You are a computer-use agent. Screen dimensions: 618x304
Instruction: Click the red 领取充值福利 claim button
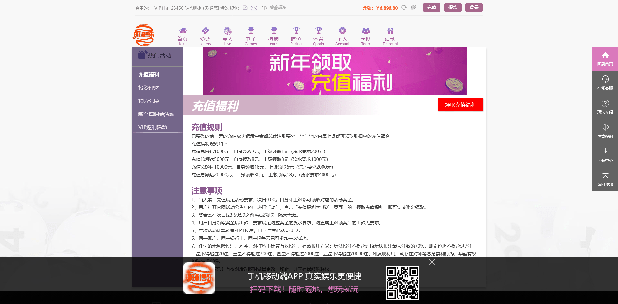[460, 104]
